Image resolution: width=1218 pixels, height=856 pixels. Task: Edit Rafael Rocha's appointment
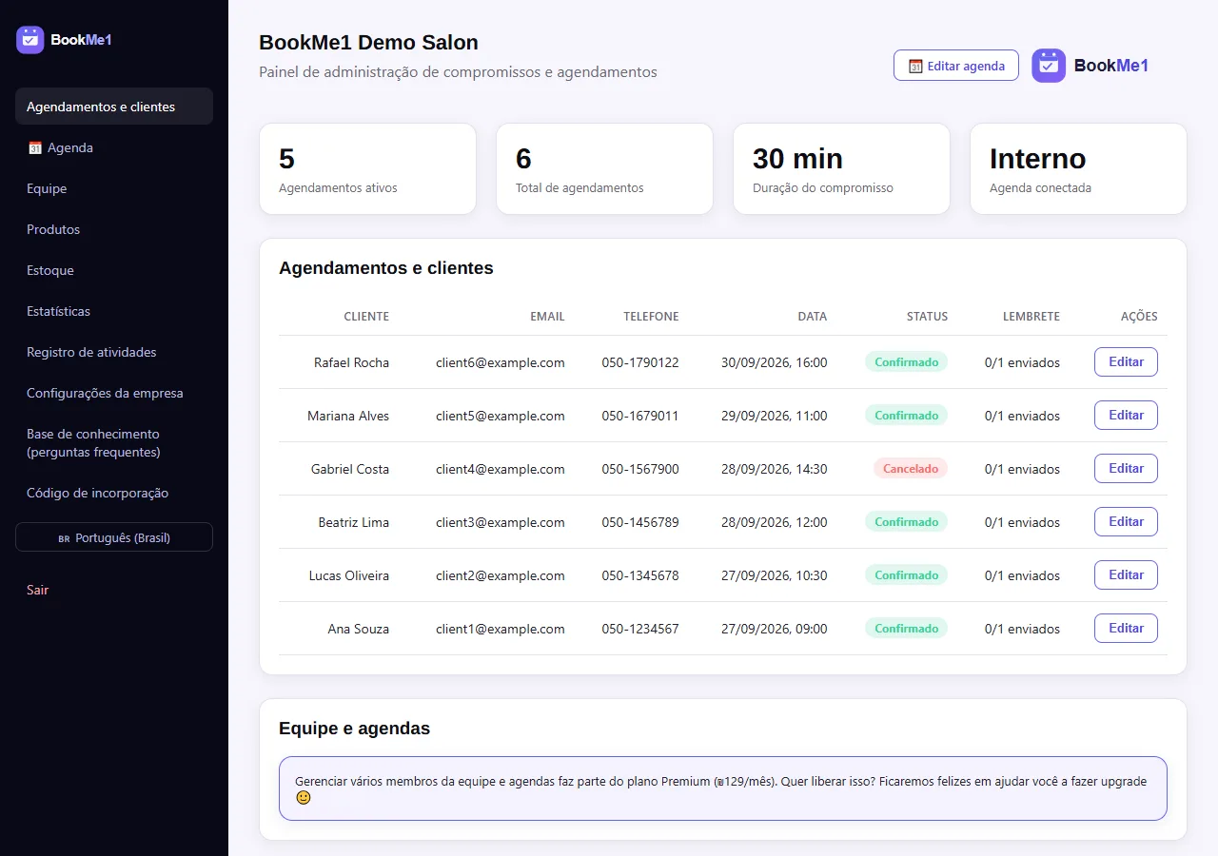1126,362
